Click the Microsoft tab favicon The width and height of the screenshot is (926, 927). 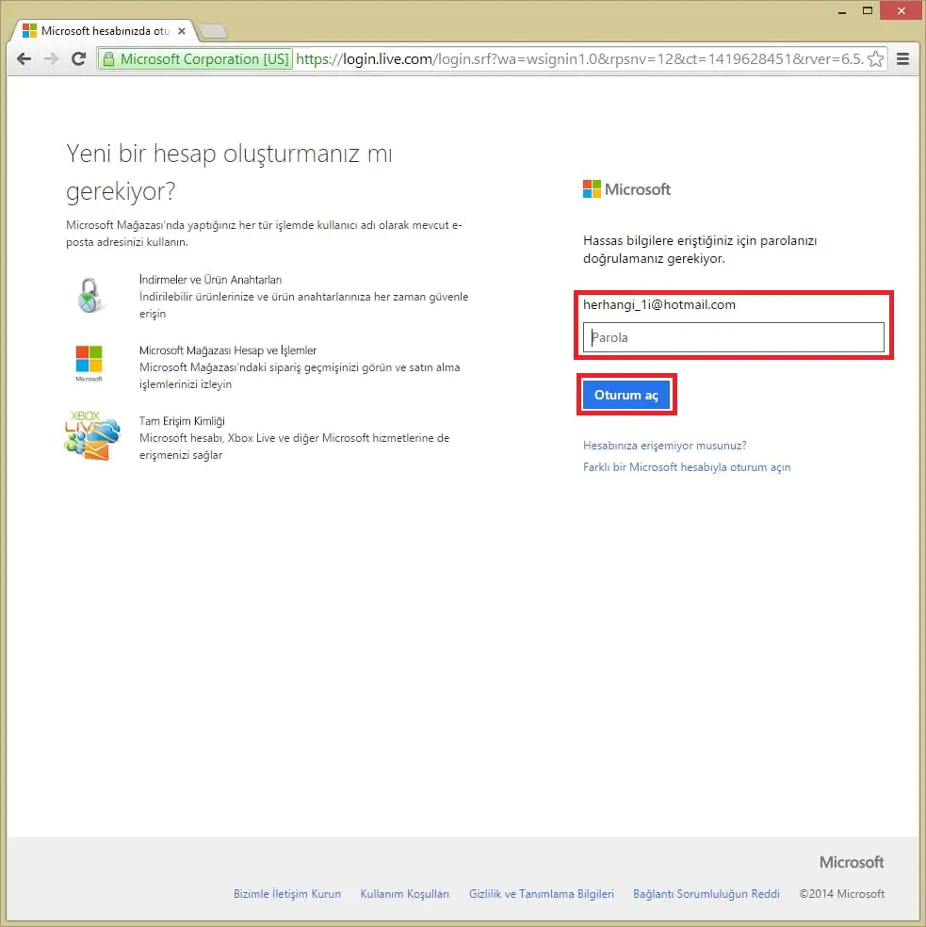pyautogui.click(x=29, y=31)
